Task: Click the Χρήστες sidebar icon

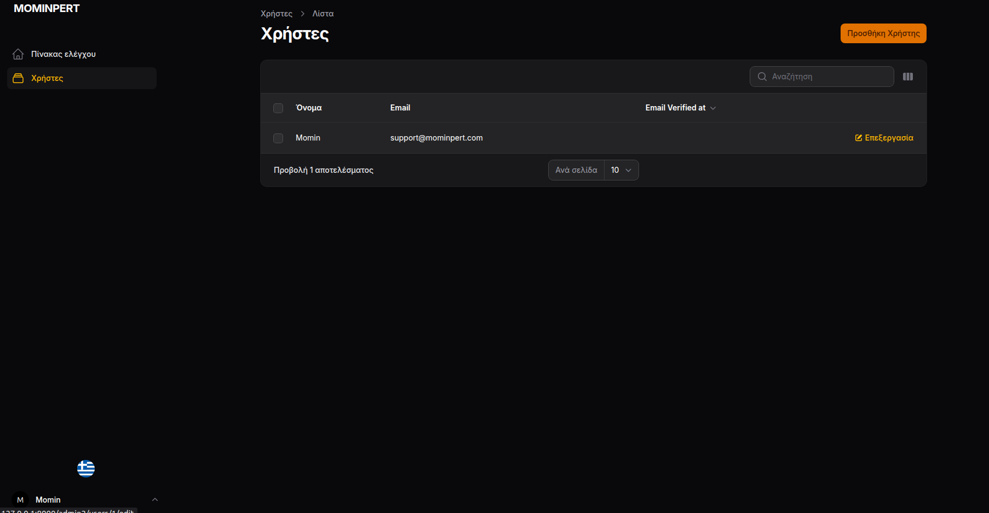Action: point(17,78)
